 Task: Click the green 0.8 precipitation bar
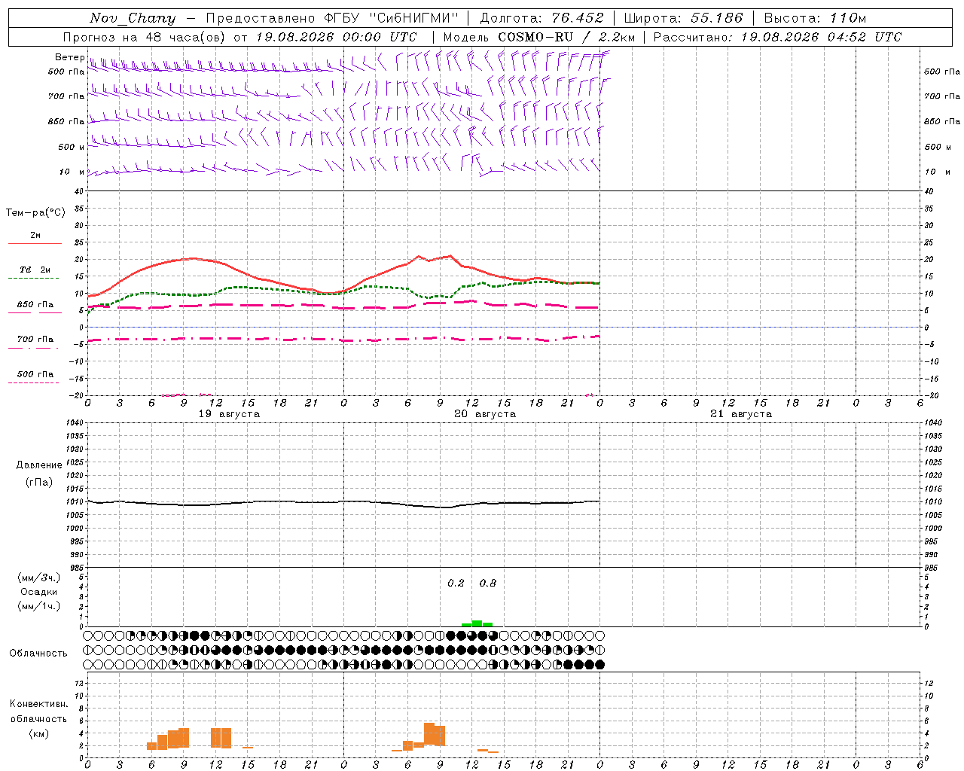[x=477, y=623]
